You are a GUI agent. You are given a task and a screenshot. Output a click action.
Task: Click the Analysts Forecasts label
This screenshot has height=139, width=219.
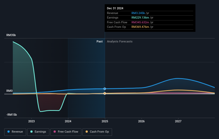coord(120,42)
